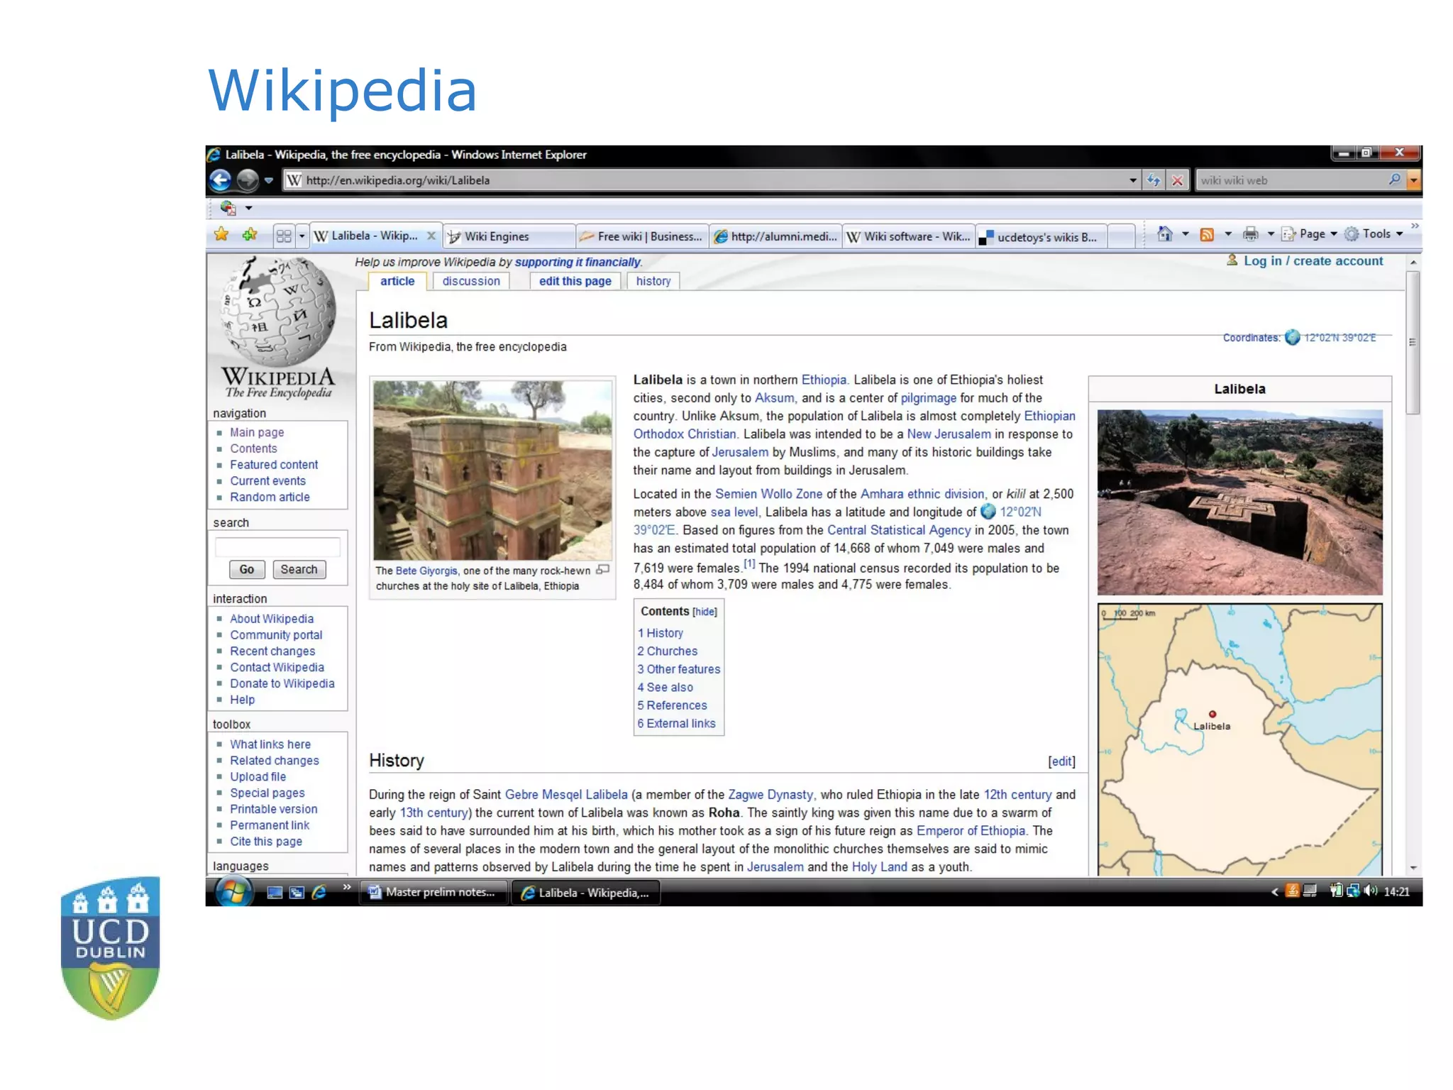Click the 2 Churches contents link
Image resolution: width=1453 pixels, height=1090 pixels.
[x=667, y=651]
